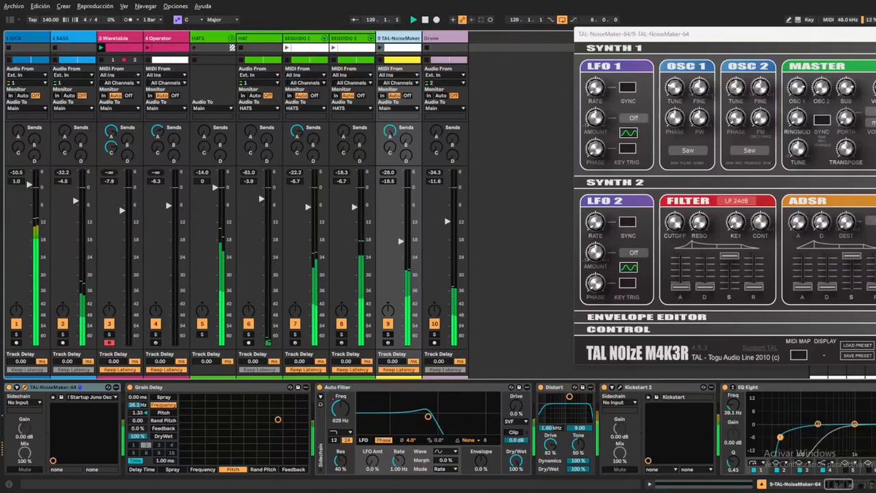Solo track 1 with its S button

click(16, 334)
